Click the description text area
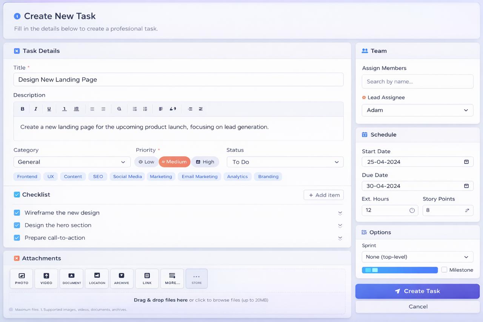This screenshot has height=322, width=483. 178,128
